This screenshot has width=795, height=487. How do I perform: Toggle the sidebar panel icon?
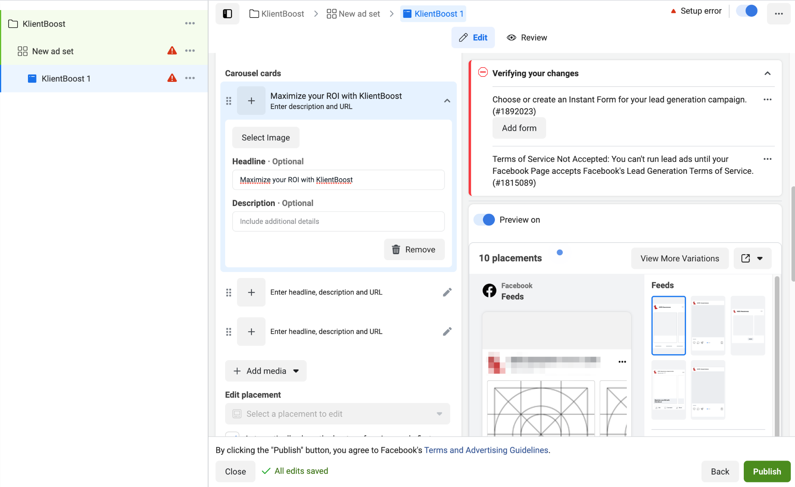click(x=227, y=14)
